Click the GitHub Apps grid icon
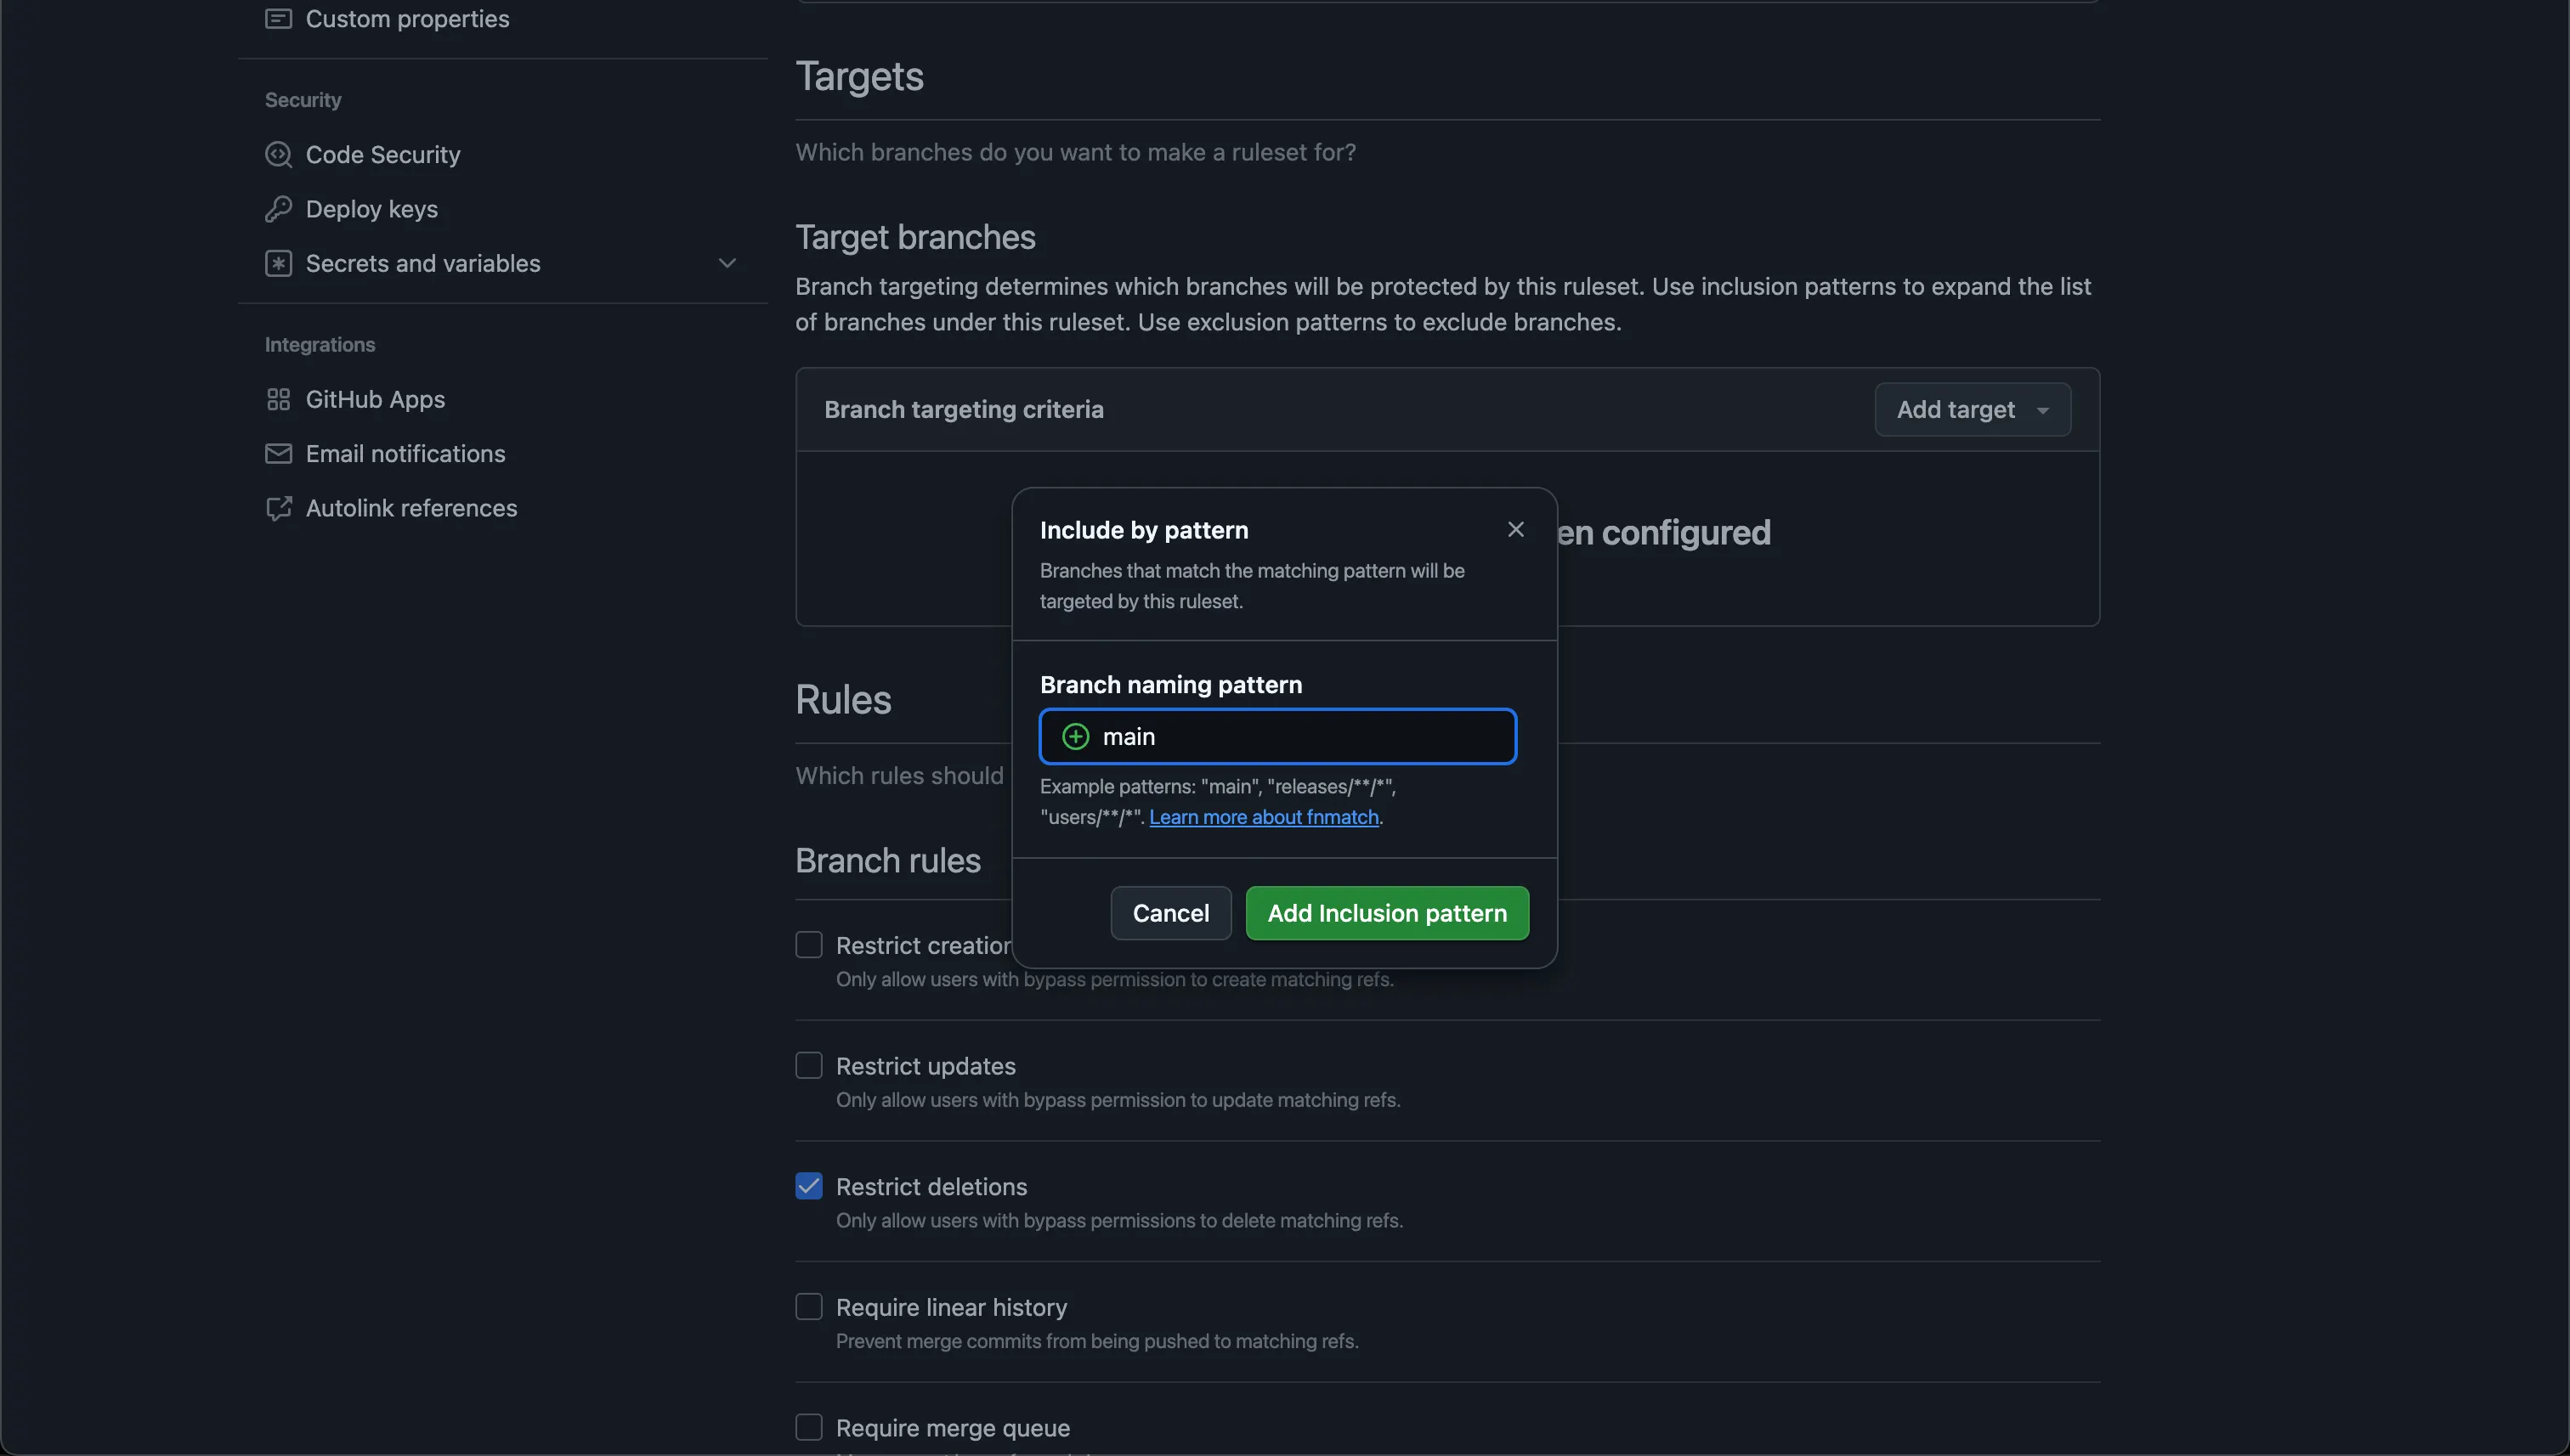2570x1456 pixels. tap(278, 398)
